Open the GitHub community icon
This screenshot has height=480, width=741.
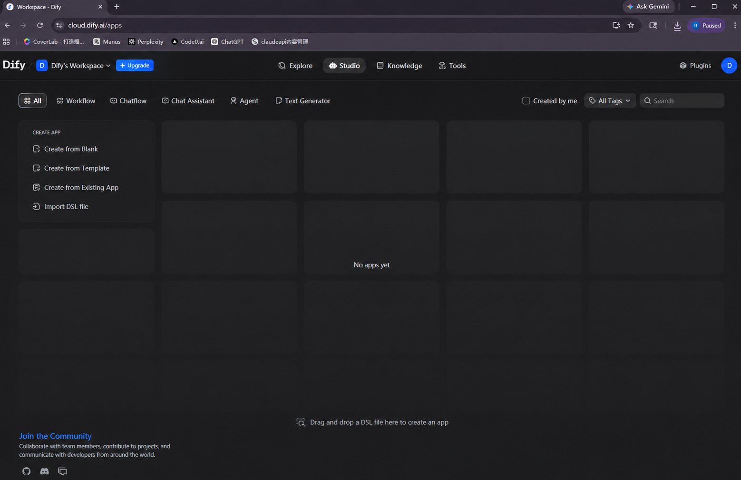(26, 471)
